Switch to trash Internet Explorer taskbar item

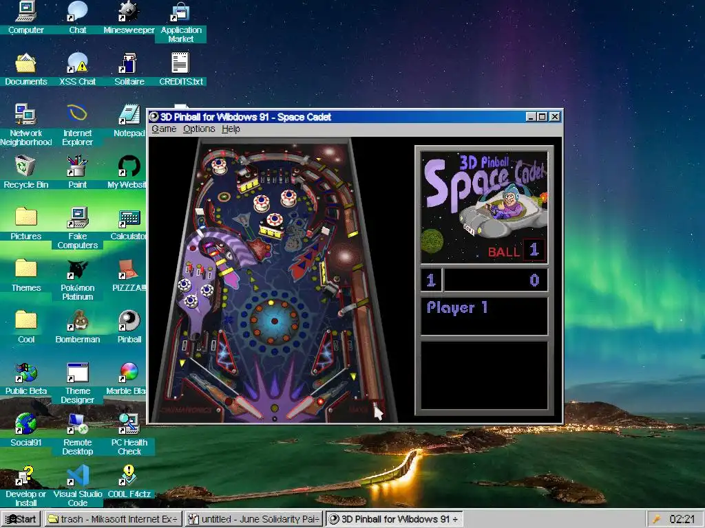pyautogui.click(x=114, y=519)
